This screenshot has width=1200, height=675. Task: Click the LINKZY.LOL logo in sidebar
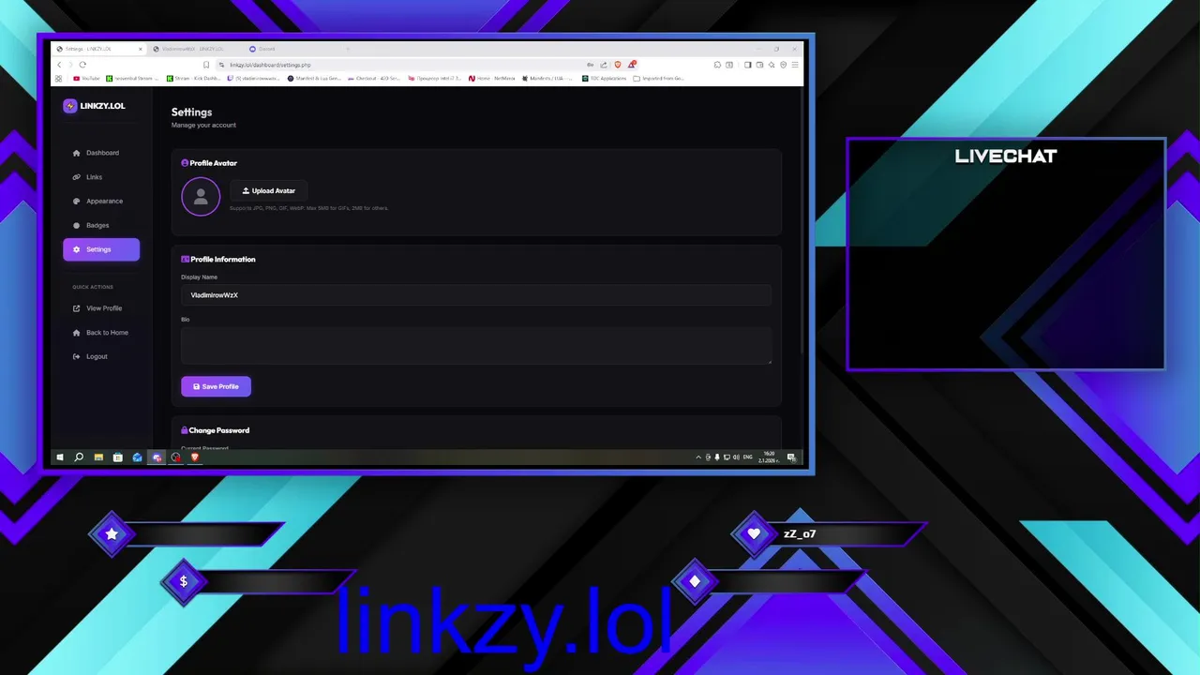94,106
